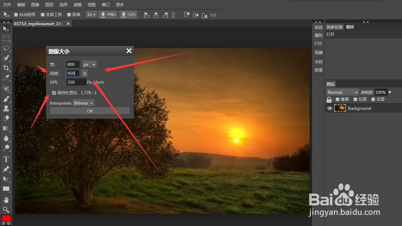This screenshot has height=226, width=402.
Task: Open the CSS side panel
Action: pyautogui.click(x=318, y=43)
